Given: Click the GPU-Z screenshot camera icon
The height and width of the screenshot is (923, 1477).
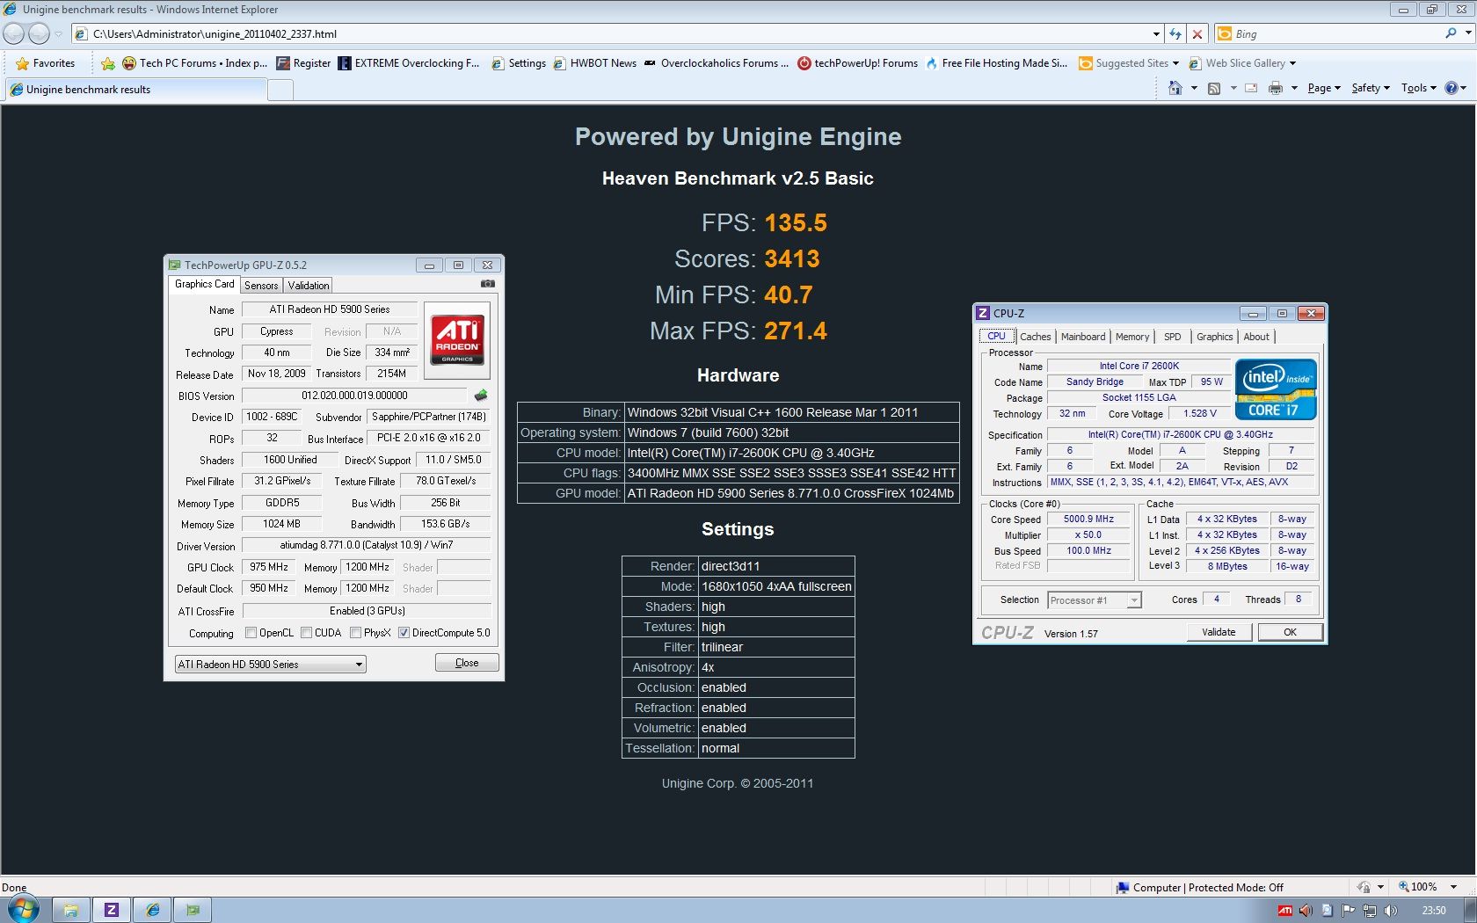Looking at the screenshot, I should 488,284.
